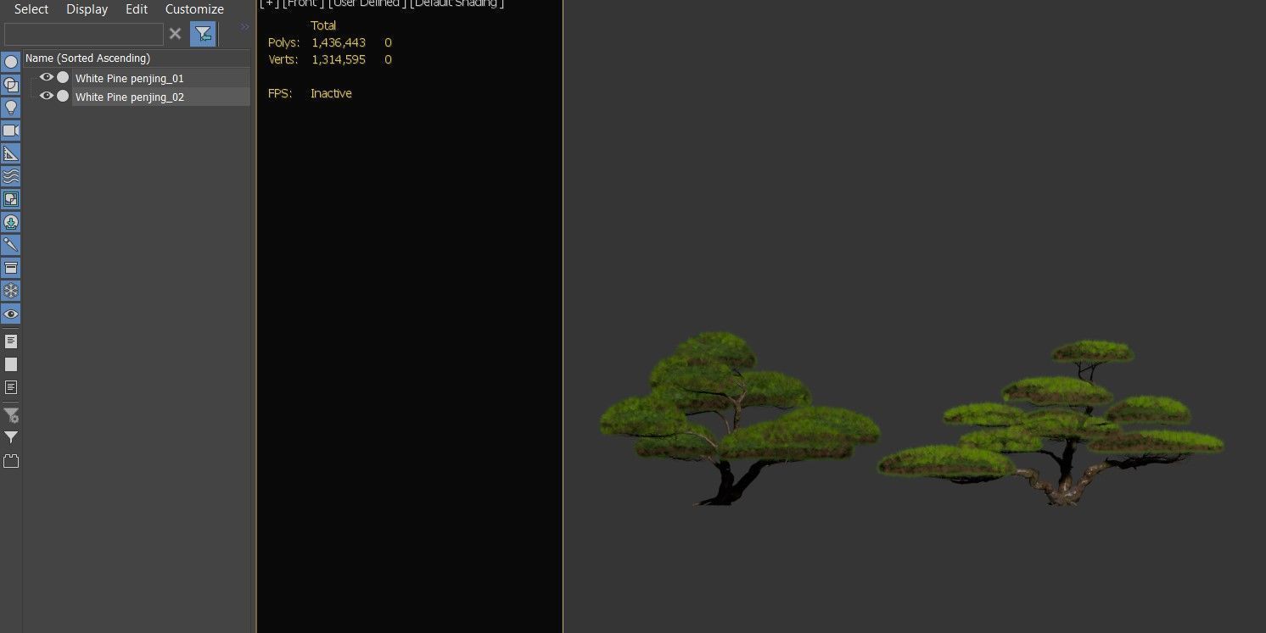The height and width of the screenshot is (633, 1266).
Task: Toggle Display Object XRefs icon
Action: coord(11,222)
